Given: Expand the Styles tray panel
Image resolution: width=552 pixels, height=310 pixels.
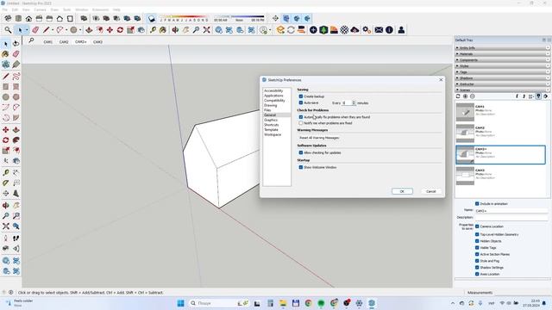Looking at the screenshot, I should 502,66.
